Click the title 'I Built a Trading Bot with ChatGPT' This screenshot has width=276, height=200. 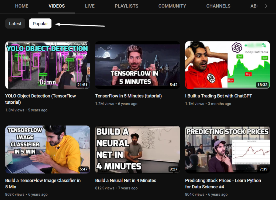pyautogui.click(x=219, y=96)
